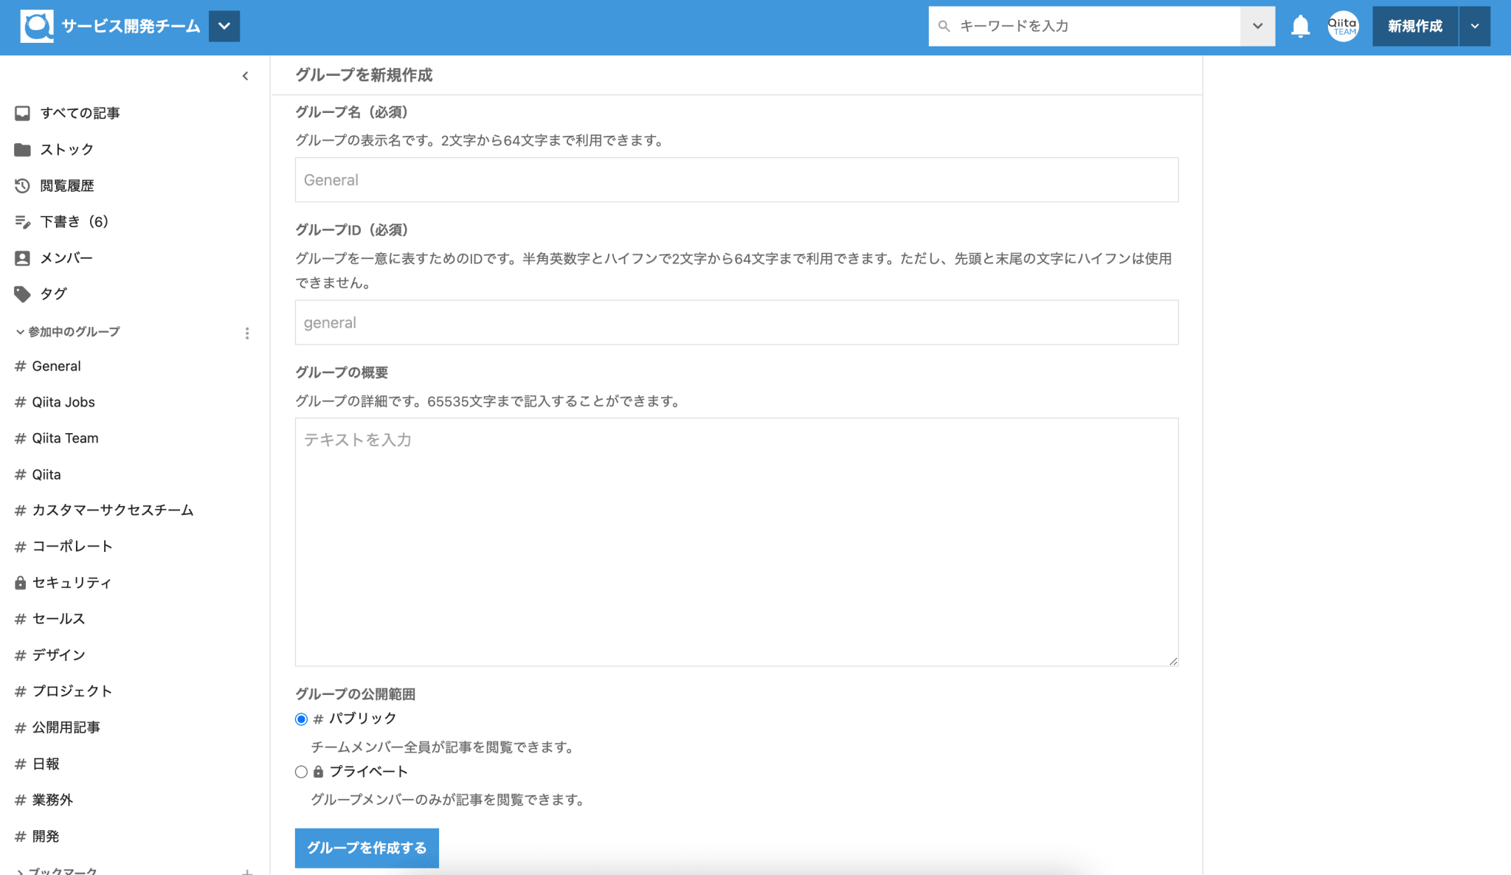Select the パブリック radio button
This screenshot has width=1511, height=875.
tap(301, 719)
